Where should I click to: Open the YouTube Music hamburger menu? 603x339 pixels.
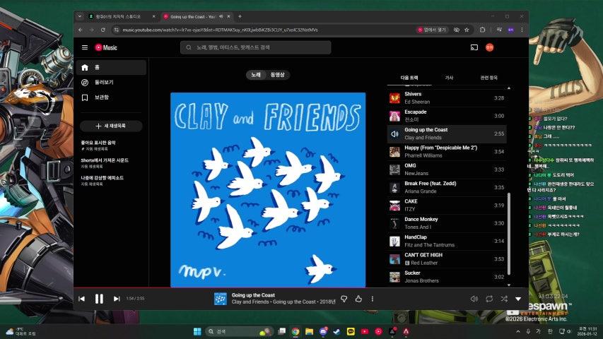[x=85, y=47]
